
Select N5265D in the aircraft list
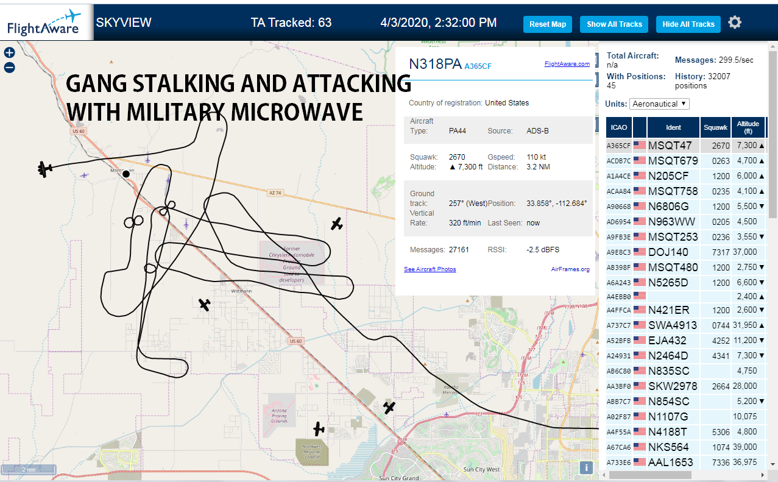668,283
